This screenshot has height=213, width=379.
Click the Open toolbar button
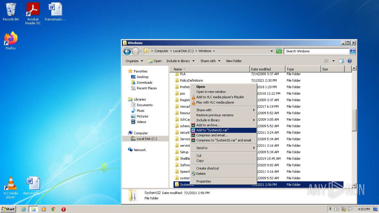155,61
